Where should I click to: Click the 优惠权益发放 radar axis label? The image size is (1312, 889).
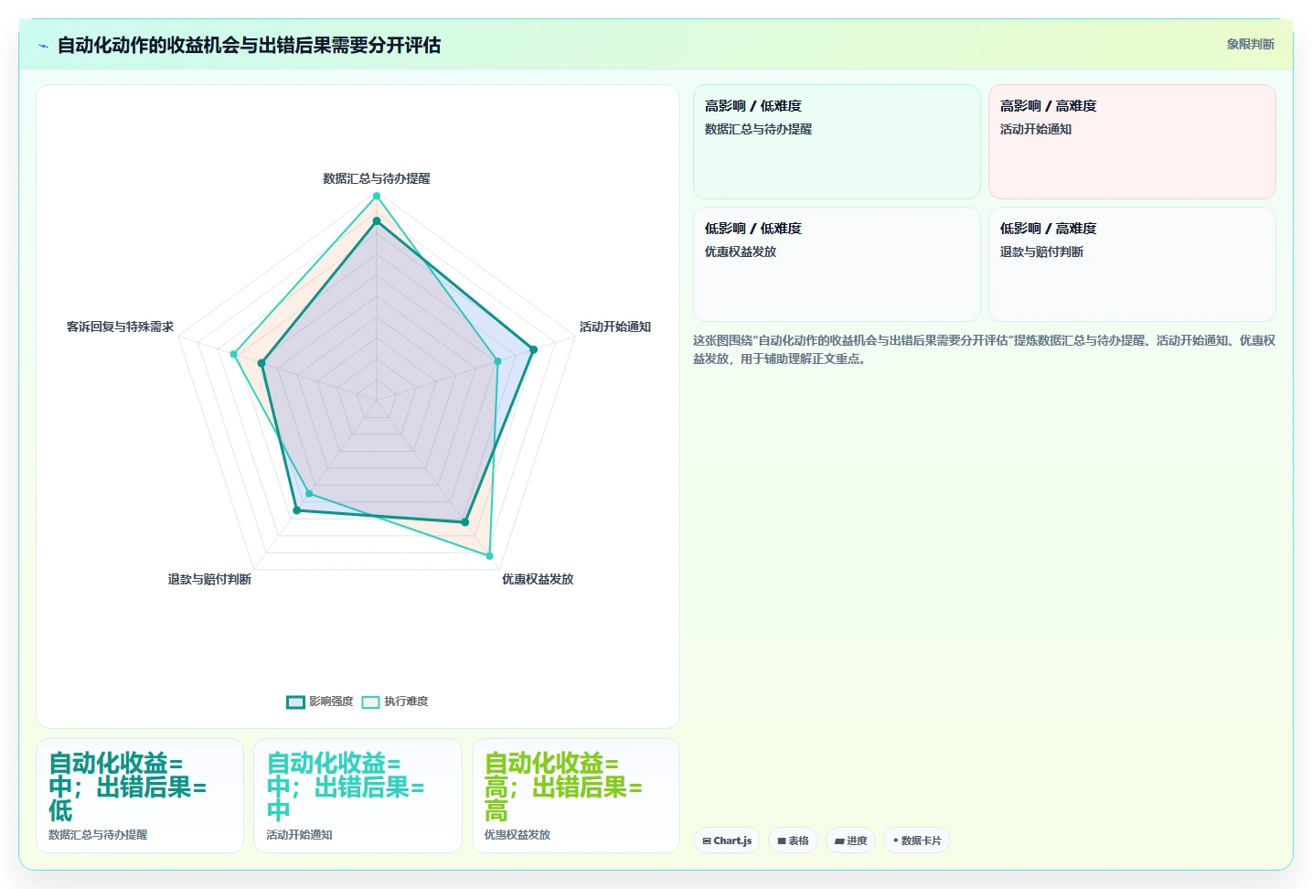point(537,579)
